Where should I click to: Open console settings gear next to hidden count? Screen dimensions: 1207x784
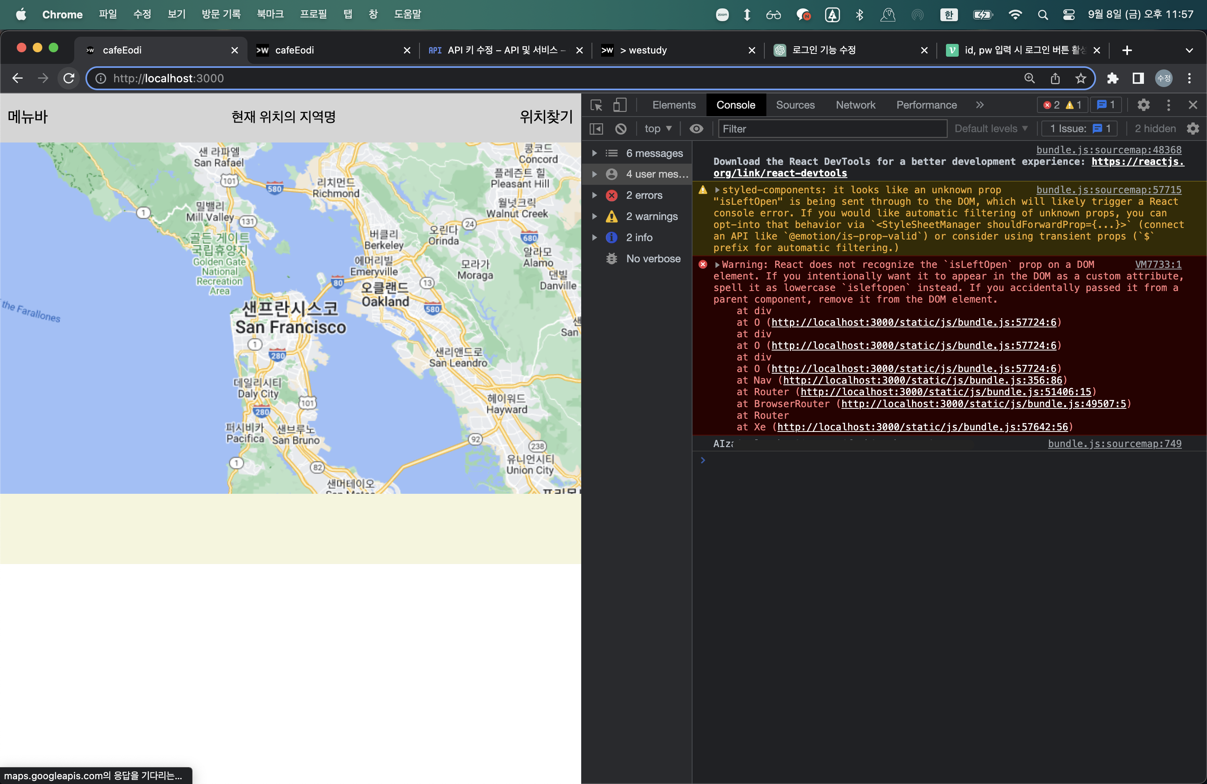(1193, 129)
